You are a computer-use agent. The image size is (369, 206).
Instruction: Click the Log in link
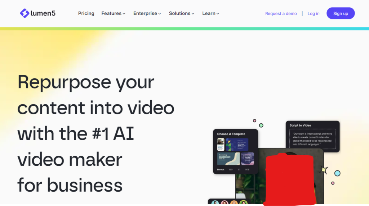click(x=314, y=14)
